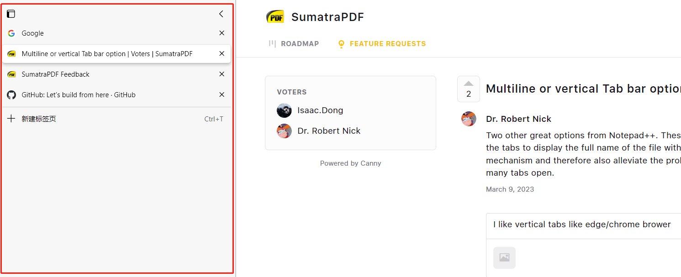Screen dimensions: 681x277
Task: Open voter Isaac.Dong's profile
Action: (x=320, y=110)
